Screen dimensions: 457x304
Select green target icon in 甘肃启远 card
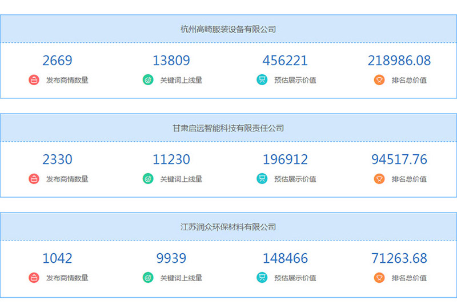coord(148,179)
